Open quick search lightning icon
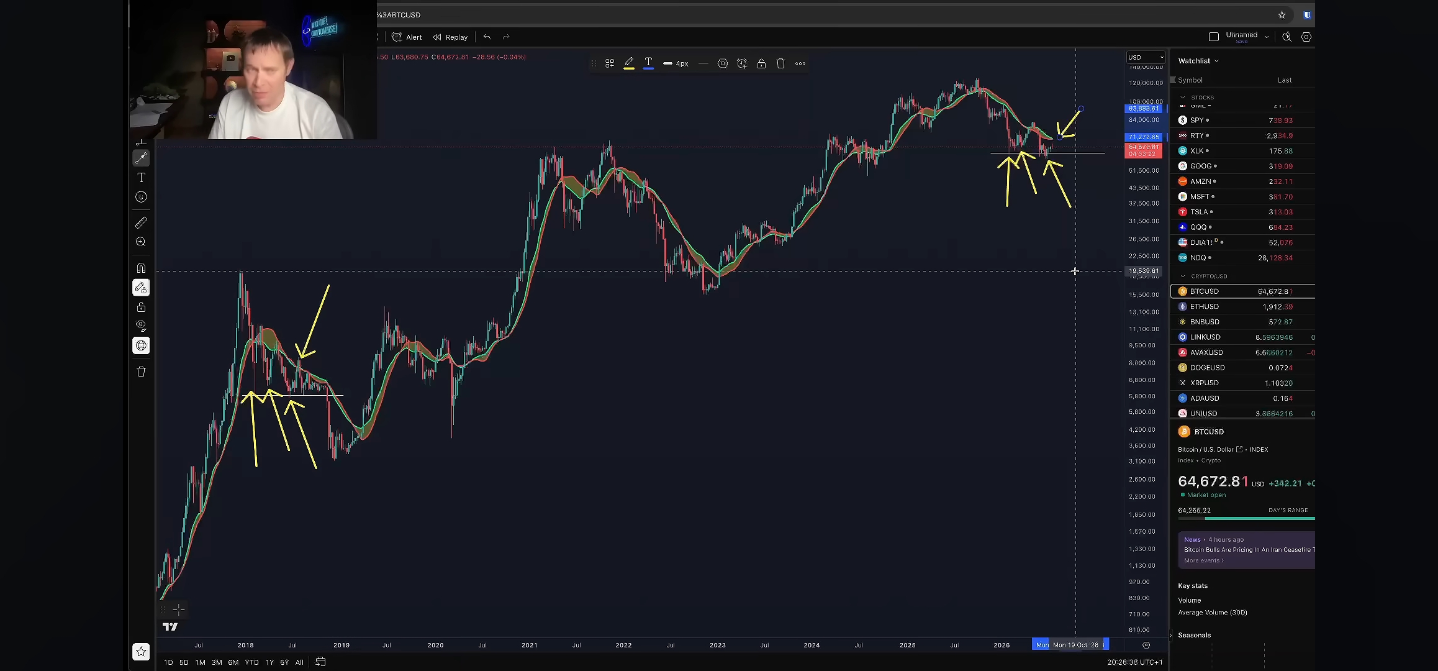 [1287, 37]
